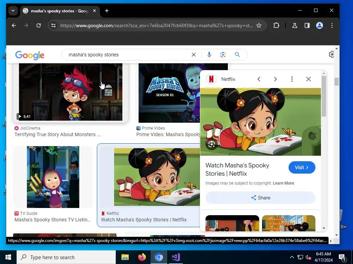Click the preview panel scrollbar thumb
Screen dimensions: 353x264
pyautogui.click(x=324, y=96)
